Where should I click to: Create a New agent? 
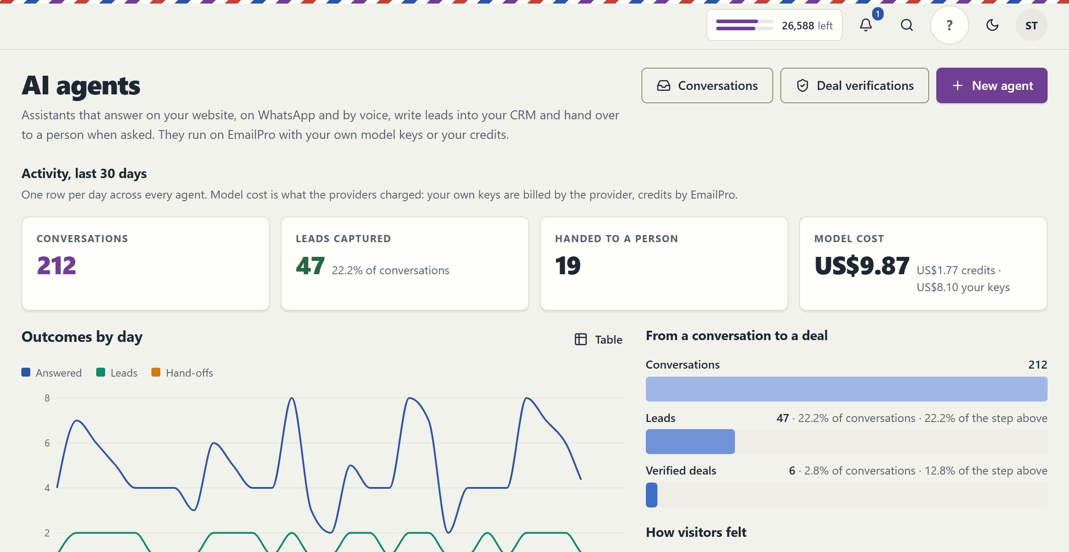(991, 85)
